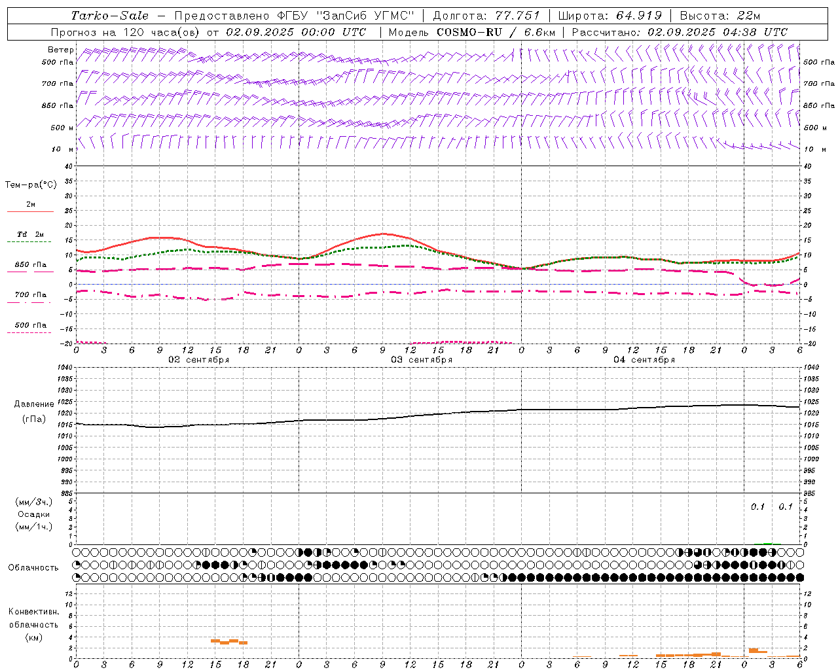The height and width of the screenshot is (670, 838).
Task: Click the "Облачность" cloud cover label
Action: pyautogui.click(x=33, y=568)
